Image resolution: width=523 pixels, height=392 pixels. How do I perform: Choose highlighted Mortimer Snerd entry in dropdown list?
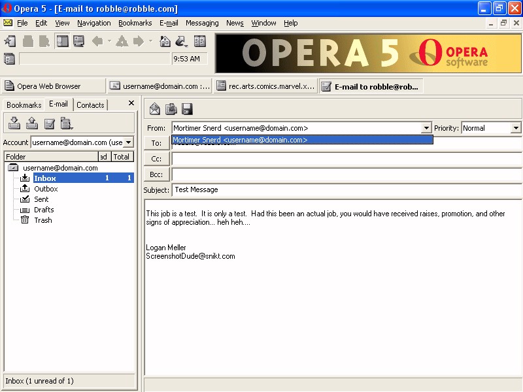pyautogui.click(x=302, y=140)
